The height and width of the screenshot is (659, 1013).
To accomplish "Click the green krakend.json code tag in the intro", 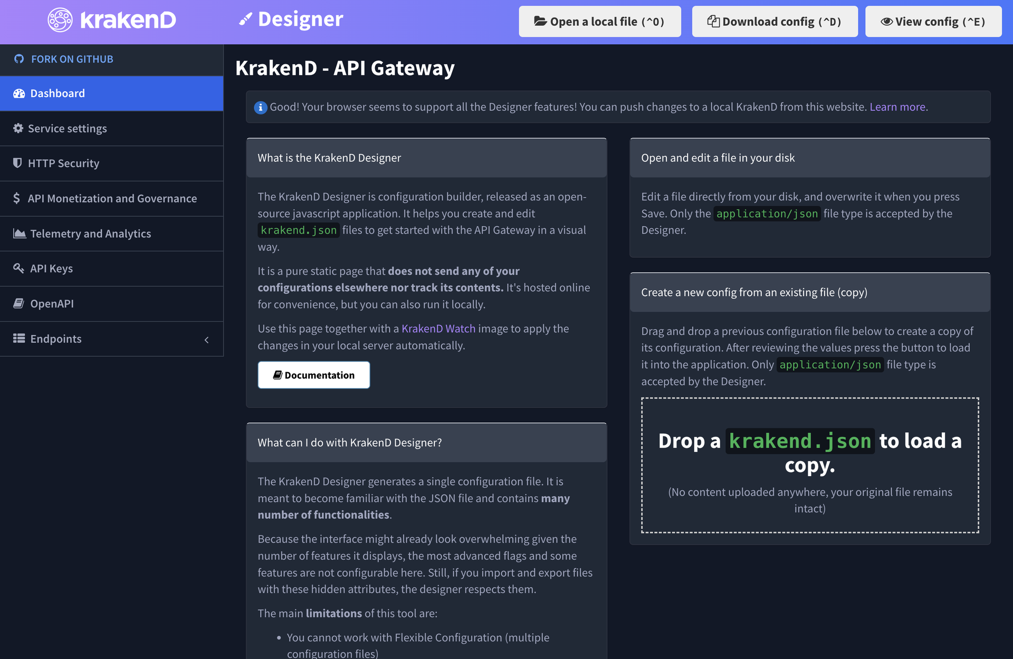I will pos(299,230).
